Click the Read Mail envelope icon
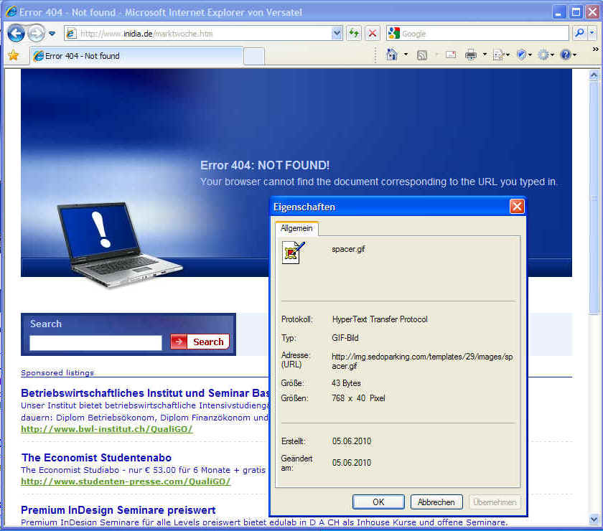The width and height of the screenshot is (603, 531). (x=451, y=55)
